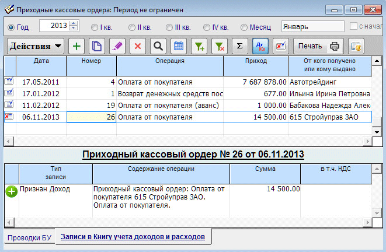Click the 'Признан Доход' record type cell
The width and height of the screenshot is (386, 252).
55,200
